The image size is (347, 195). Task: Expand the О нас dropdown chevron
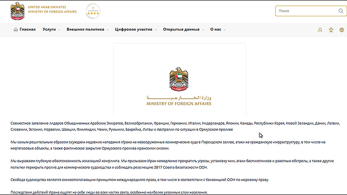tap(225, 30)
